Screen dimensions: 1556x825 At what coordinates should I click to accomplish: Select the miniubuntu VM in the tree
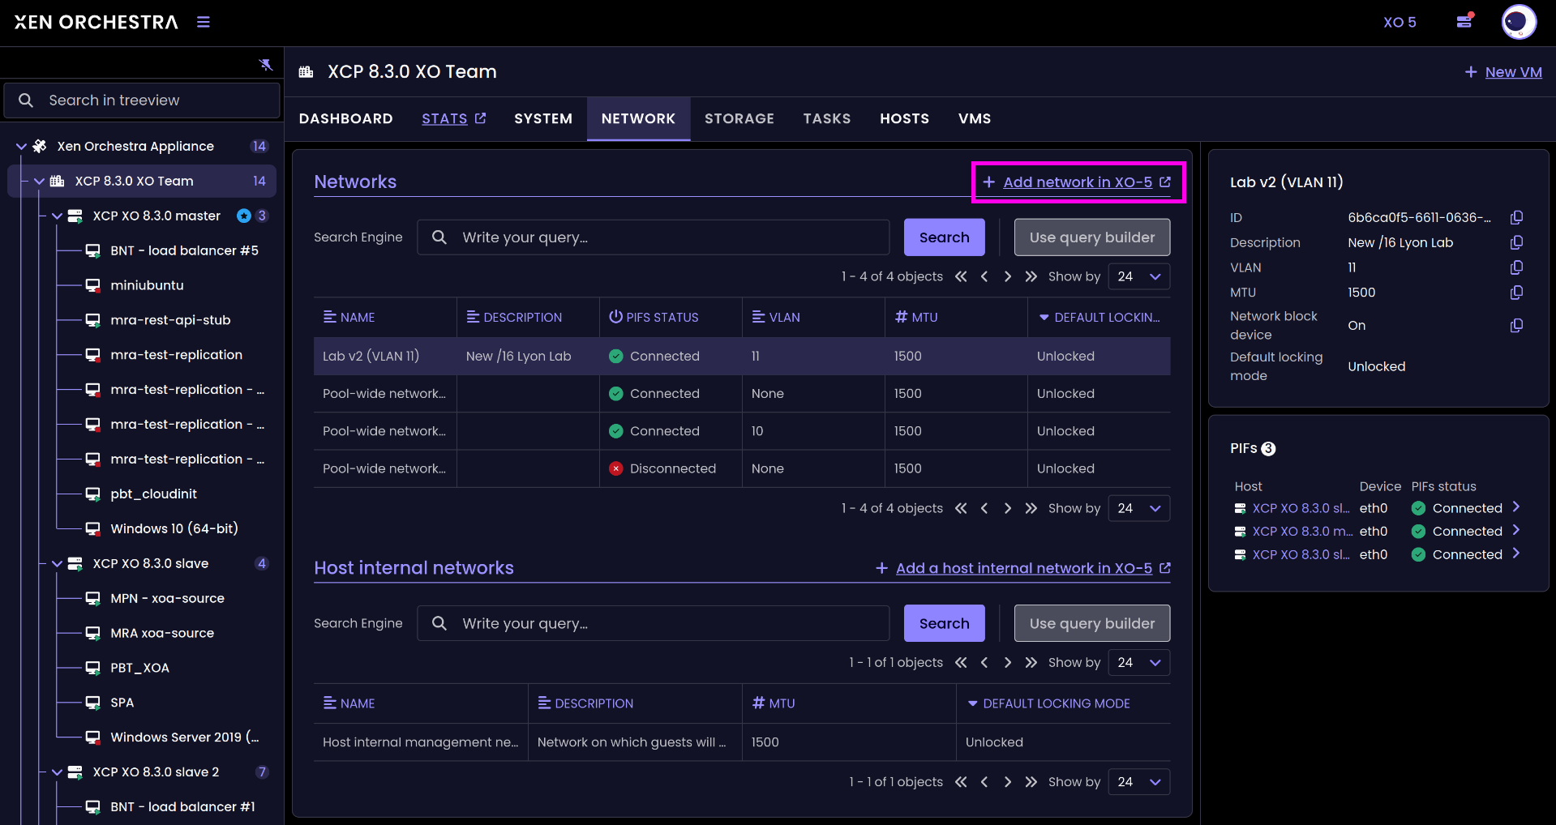coord(147,285)
